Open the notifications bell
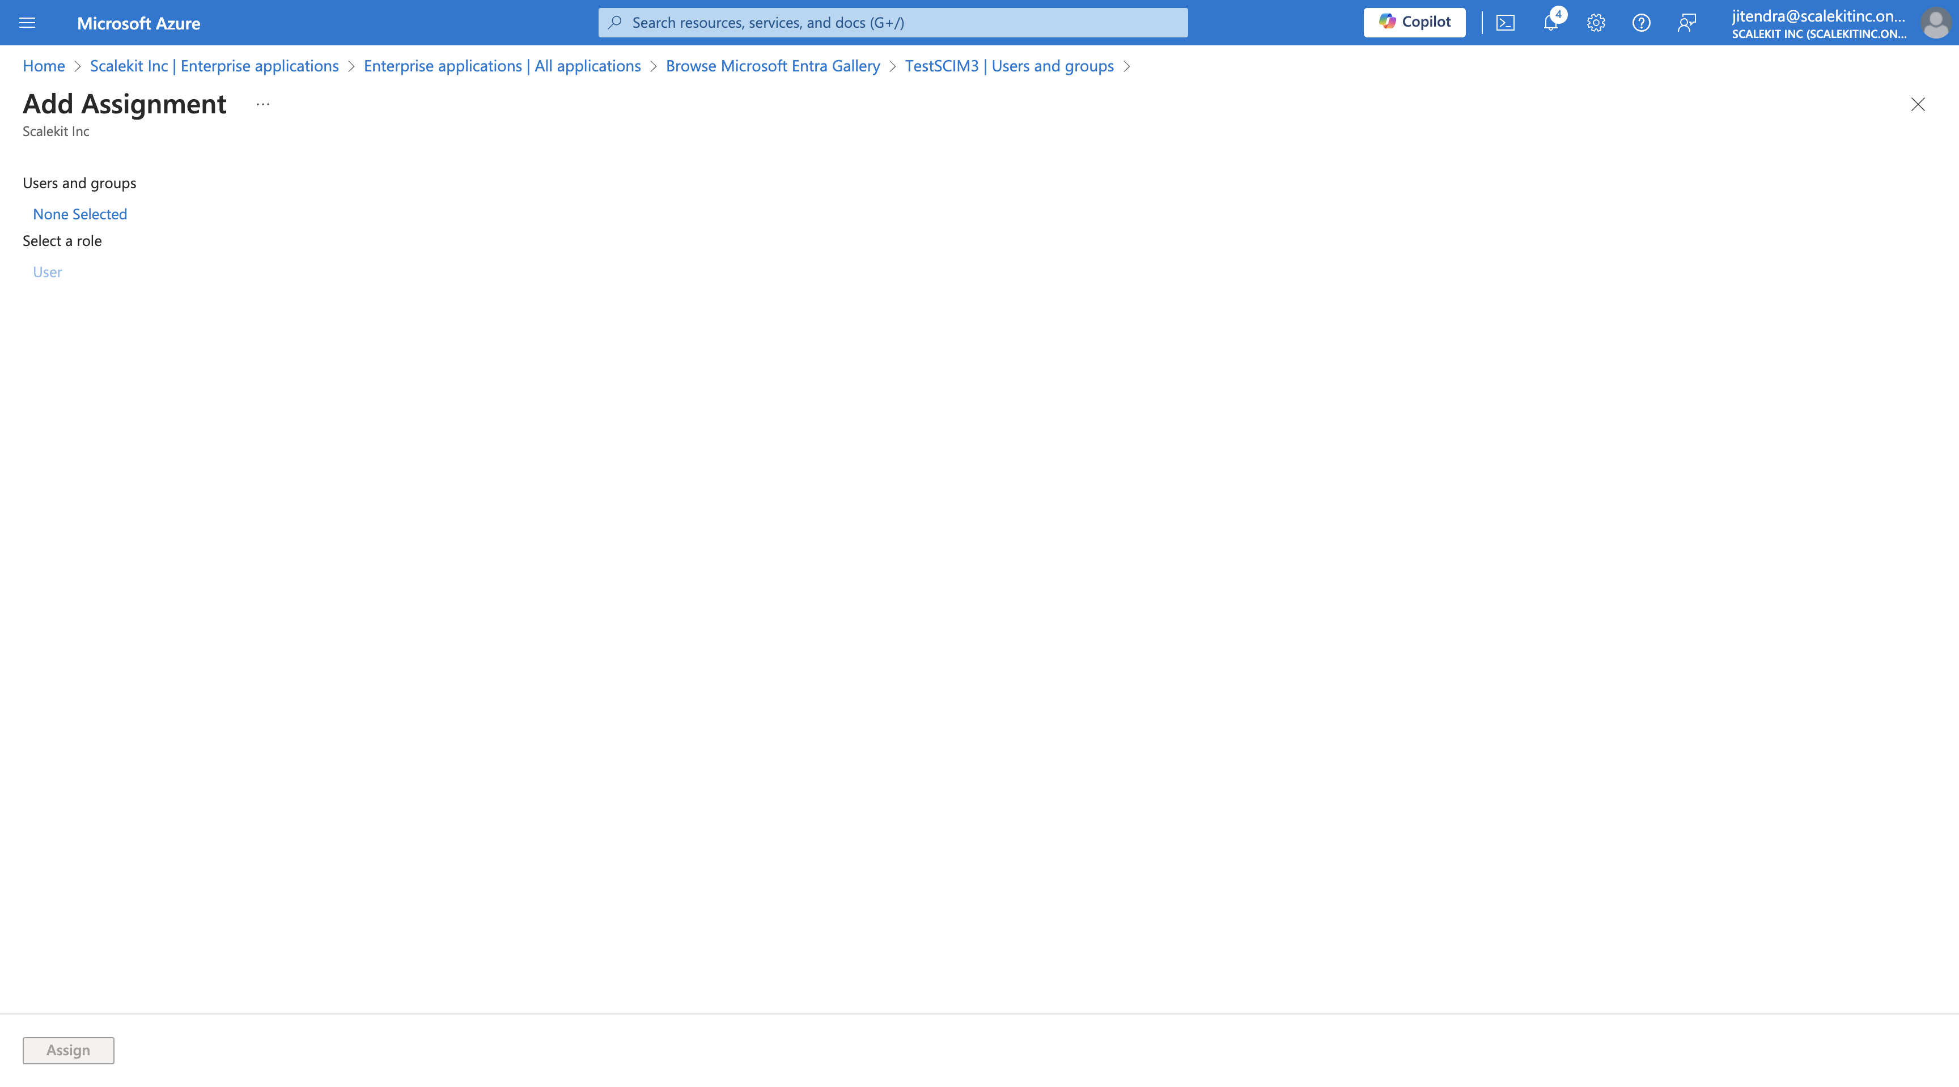 (x=1551, y=23)
